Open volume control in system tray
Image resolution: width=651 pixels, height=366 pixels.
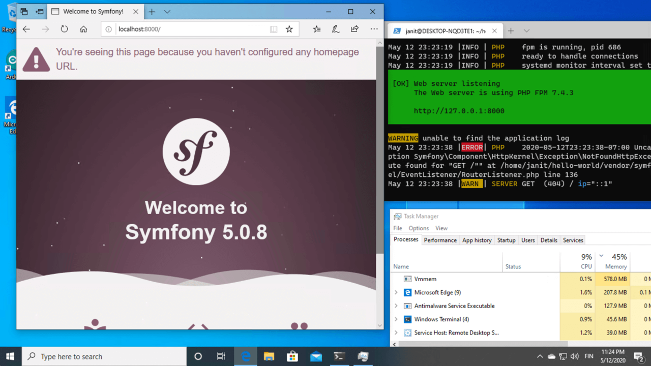click(575, 356)
